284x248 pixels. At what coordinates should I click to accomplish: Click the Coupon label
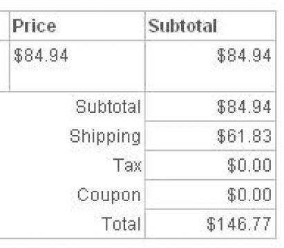[108, 195]
